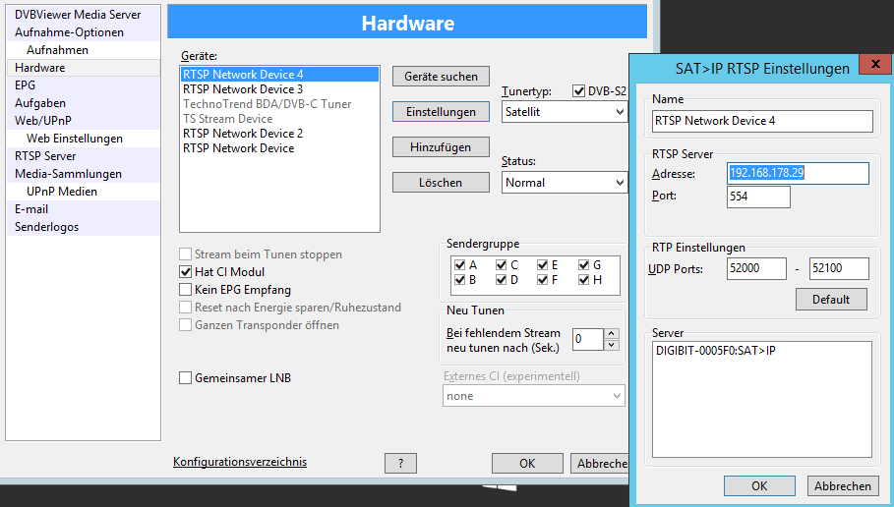Increase the retune seconds spinner value
The width and height of the screenshot is (894, 507).
click(x=612, y=334)
